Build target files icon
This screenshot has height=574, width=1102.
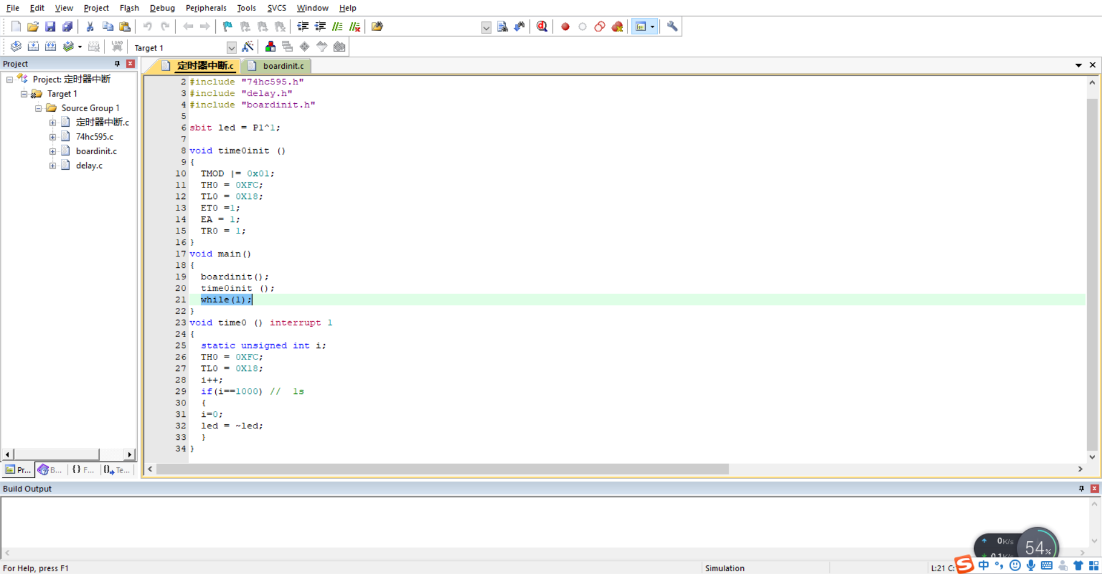point(33,46)
